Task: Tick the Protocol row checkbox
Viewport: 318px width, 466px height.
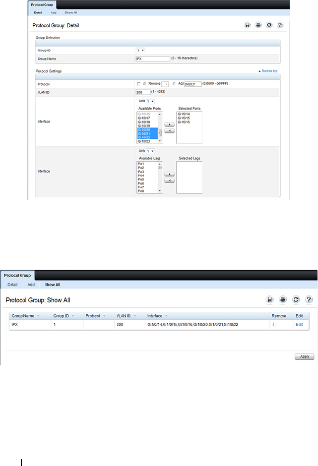Action: point(138,84)
